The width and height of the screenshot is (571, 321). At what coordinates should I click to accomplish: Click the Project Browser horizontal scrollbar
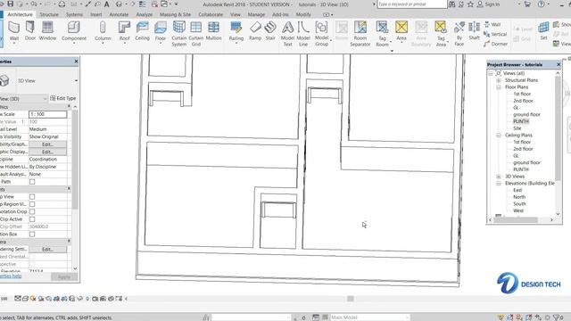(x=520, y=220)
